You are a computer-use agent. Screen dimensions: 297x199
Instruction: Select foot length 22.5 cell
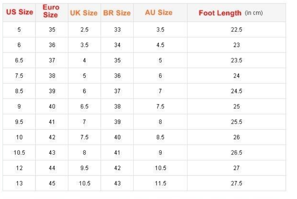pyautogui.click(x=237, y=30)
